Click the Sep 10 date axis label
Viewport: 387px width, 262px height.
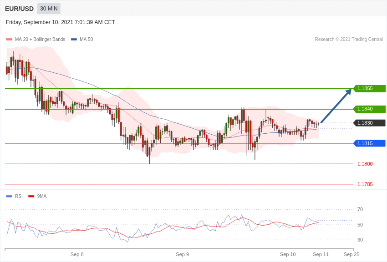(288, 254)
